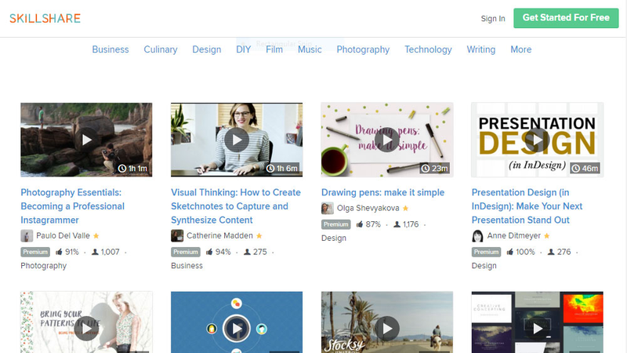Click play button on Drawing pens thumbnail
This screenshot has height=353, width=627.
(387, 140)
